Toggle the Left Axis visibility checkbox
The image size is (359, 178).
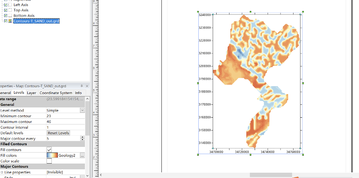pyautogui.click(x=5, y=5)
